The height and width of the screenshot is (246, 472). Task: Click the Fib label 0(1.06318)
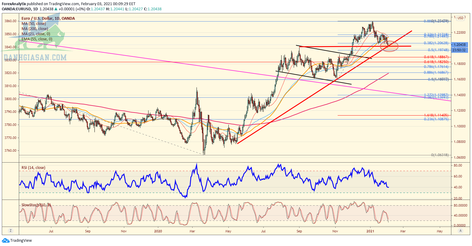pos(440,155)
